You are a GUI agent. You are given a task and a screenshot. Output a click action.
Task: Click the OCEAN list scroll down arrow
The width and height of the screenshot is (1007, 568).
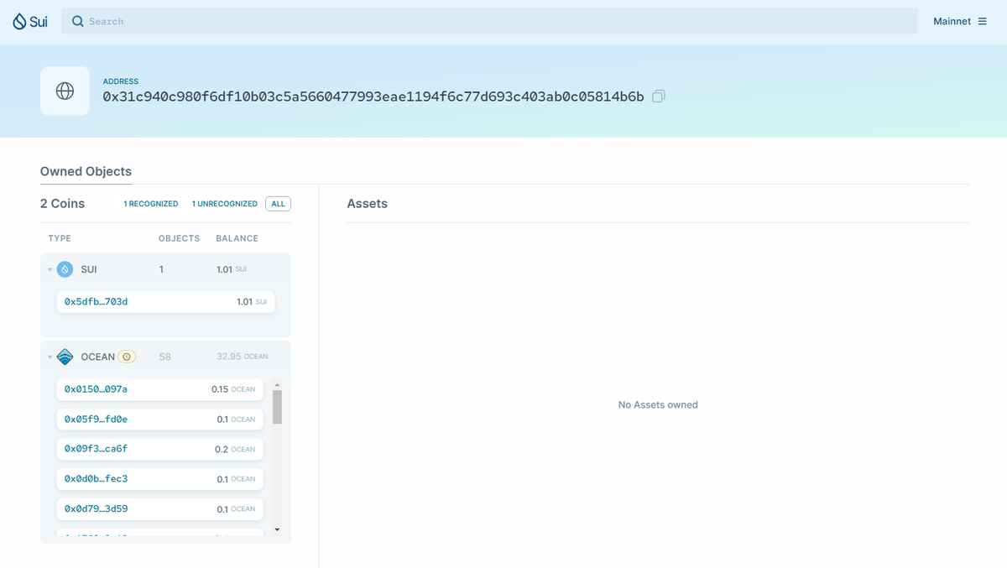click(x=277, y=529)
